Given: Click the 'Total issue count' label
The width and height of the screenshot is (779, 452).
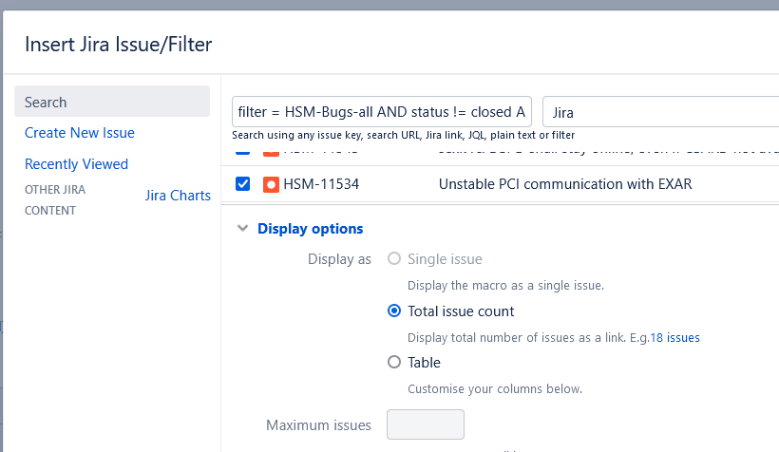Looking at the screenshot, I should click(461, 311).
